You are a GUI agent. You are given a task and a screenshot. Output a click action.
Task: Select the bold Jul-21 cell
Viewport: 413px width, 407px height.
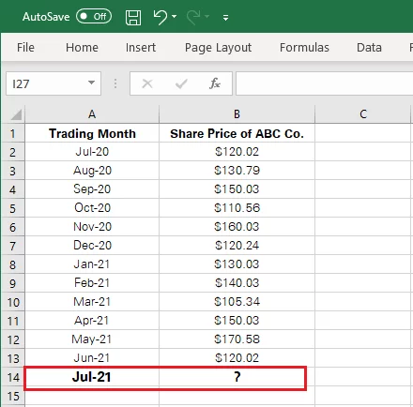[x=92, y=377]
